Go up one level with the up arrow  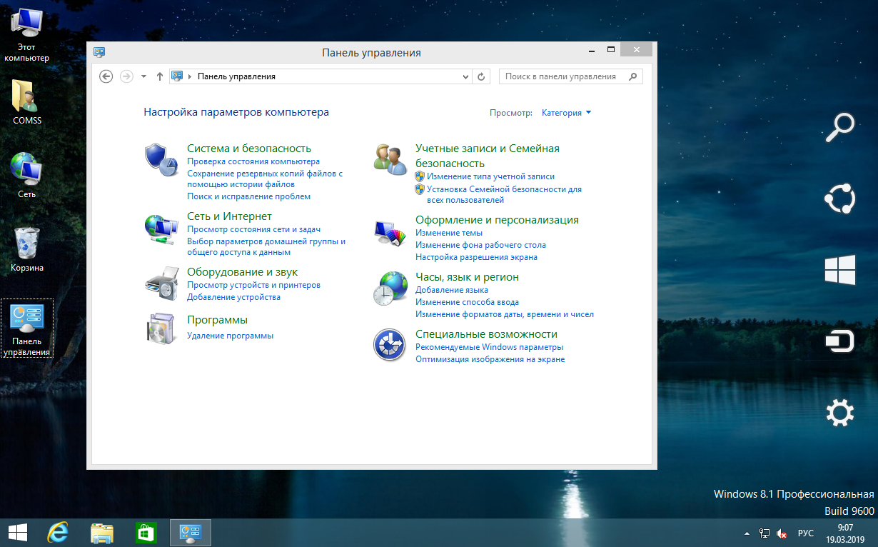160,76
